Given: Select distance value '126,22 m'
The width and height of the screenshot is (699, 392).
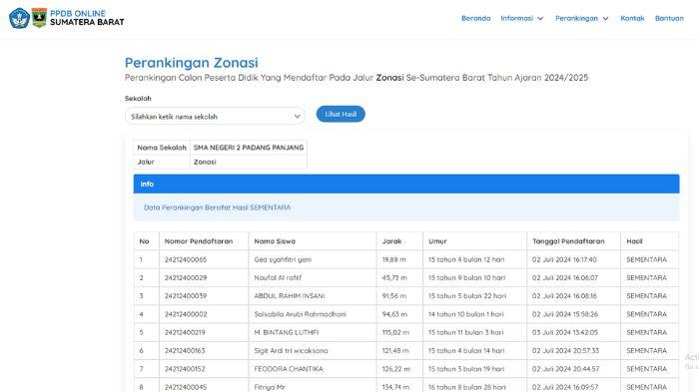Looking at the screenshot, I should (x=395, y=369).
